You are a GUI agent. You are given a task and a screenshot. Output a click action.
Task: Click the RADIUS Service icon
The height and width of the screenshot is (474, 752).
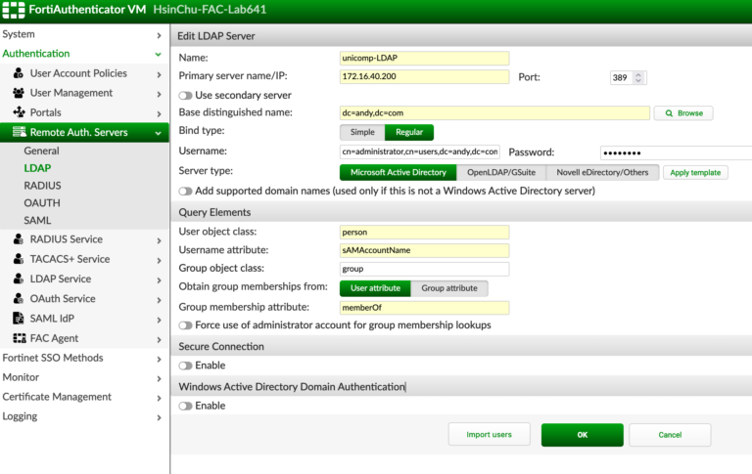[19, 239]
